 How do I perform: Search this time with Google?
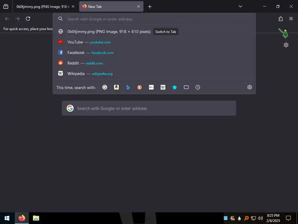(x=105, y=87)
